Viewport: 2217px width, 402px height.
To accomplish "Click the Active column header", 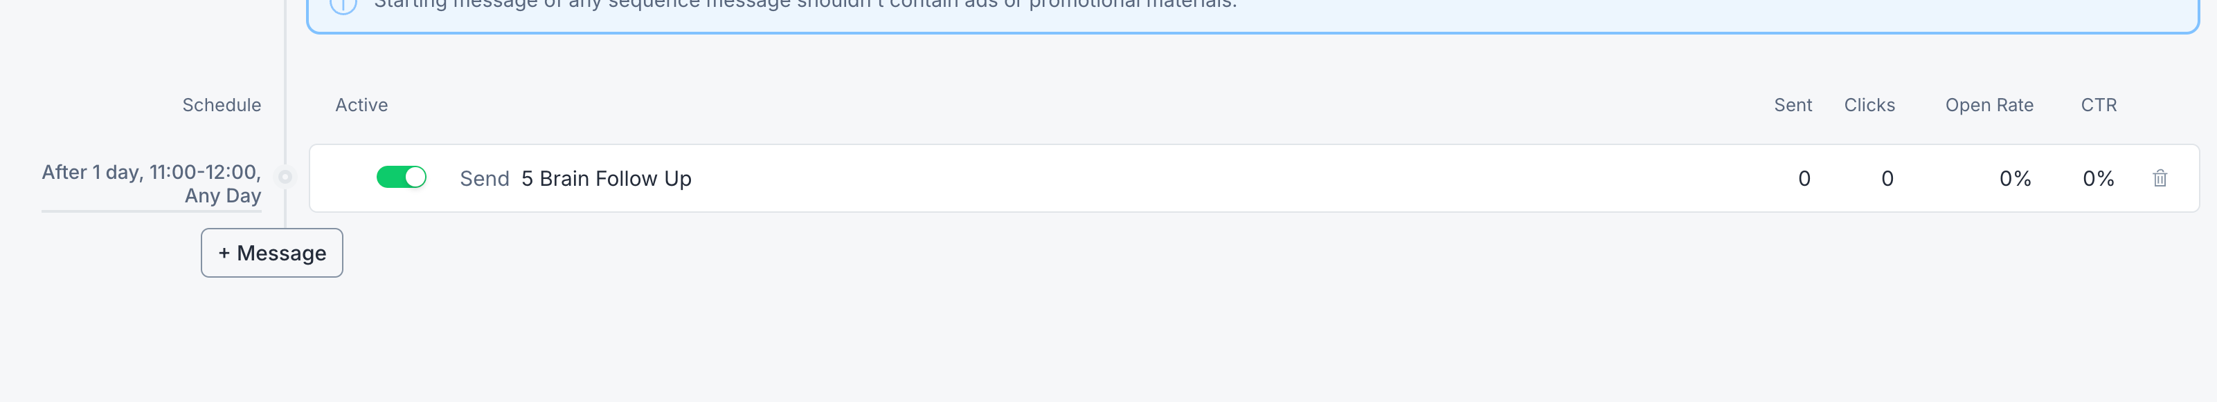I will 361,105.
